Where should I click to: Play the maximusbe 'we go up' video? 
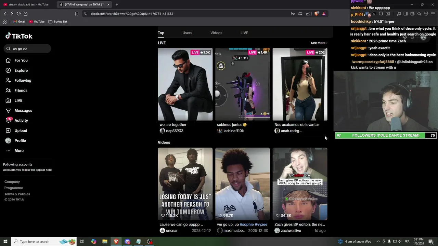tap(243, 184)
